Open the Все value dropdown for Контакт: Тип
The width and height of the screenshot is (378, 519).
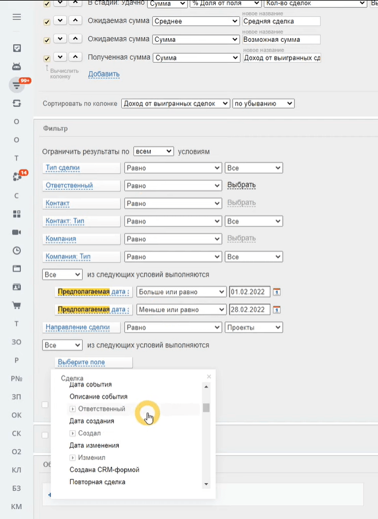254,221
